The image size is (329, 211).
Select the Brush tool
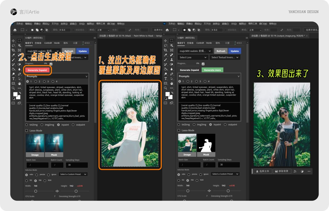tap(13, 60)
